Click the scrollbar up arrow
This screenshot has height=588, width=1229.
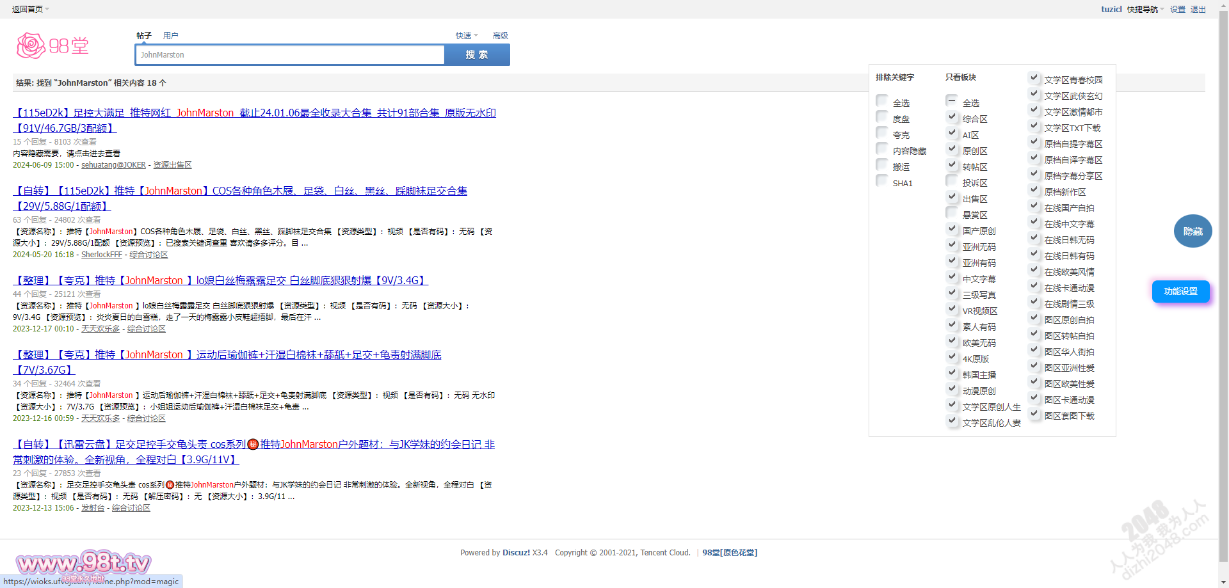coord(1223,4)
